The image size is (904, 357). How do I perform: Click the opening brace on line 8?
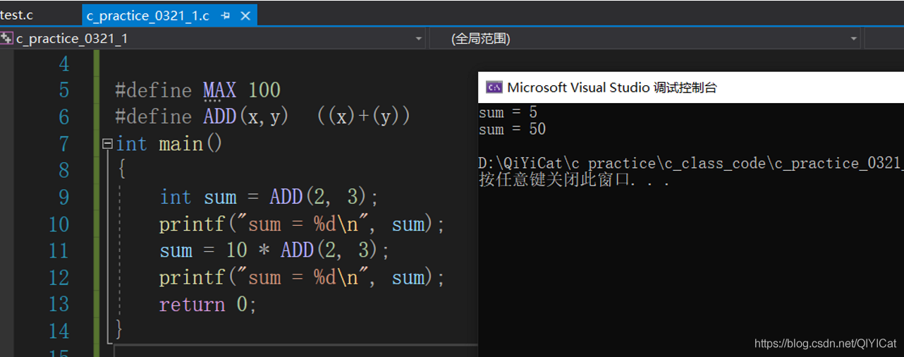(121, 170)
